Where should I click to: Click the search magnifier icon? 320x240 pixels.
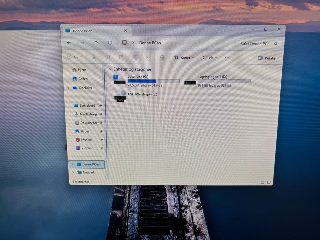point(276,44)
